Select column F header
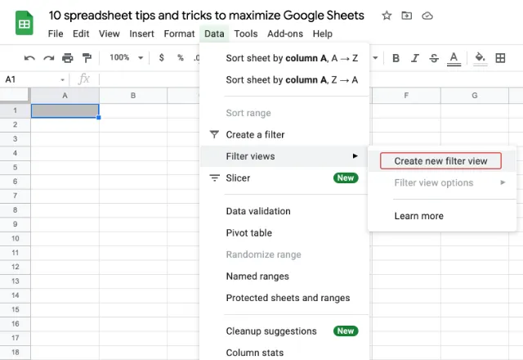Viewport: 523px width, 360px height. [406, 96]
